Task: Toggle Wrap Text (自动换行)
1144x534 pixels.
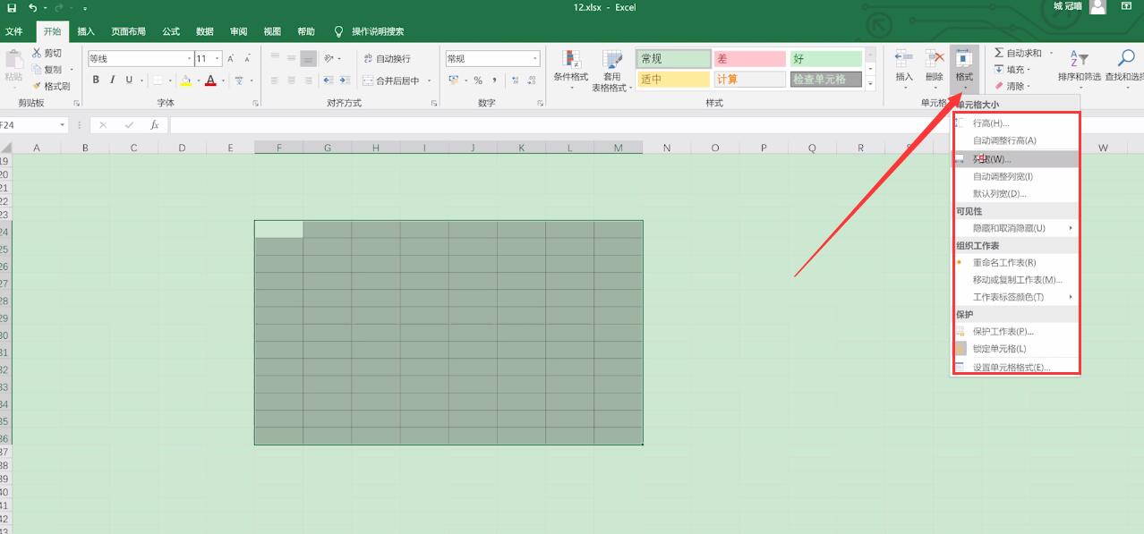Action: [387, 58]
